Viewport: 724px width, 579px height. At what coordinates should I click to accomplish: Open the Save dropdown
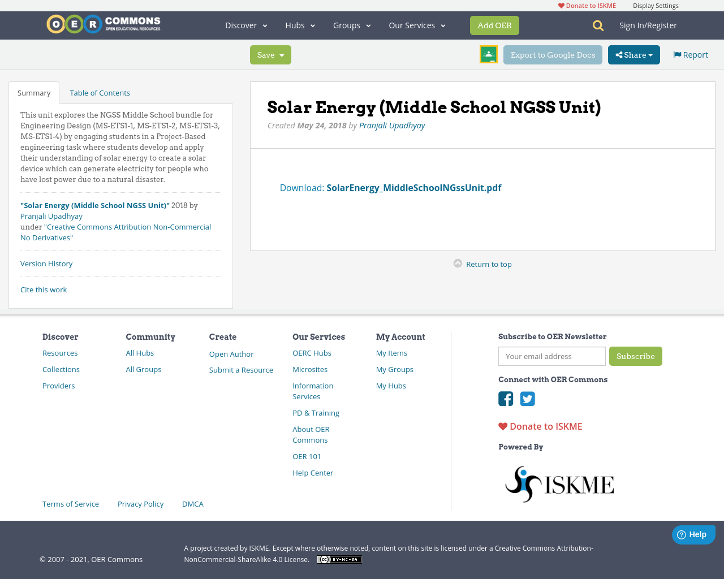point(270,54)
